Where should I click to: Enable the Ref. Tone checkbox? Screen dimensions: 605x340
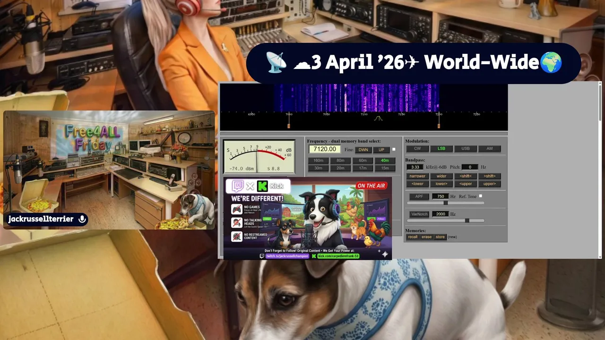tap(481, 196)
